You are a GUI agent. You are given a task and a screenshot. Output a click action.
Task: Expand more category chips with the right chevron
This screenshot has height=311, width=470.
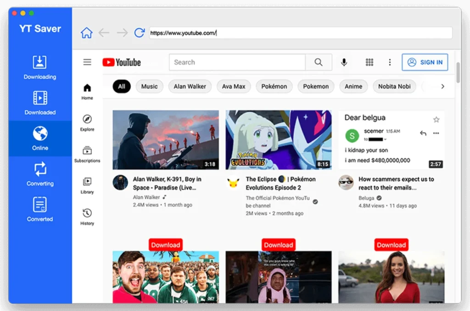pos(442,86)
